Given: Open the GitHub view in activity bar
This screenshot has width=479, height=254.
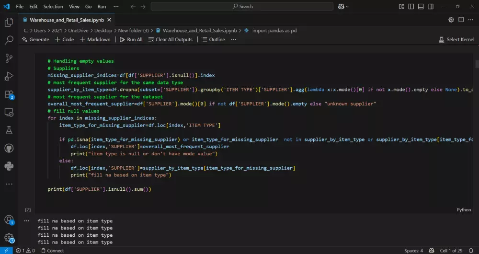Looking at the screenshot, I should point(9,149).
